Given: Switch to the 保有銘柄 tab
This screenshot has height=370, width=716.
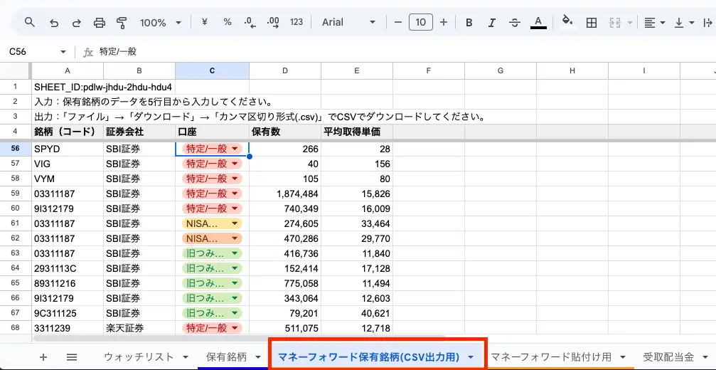Looking at the screenshot, I should coord(227,356).
